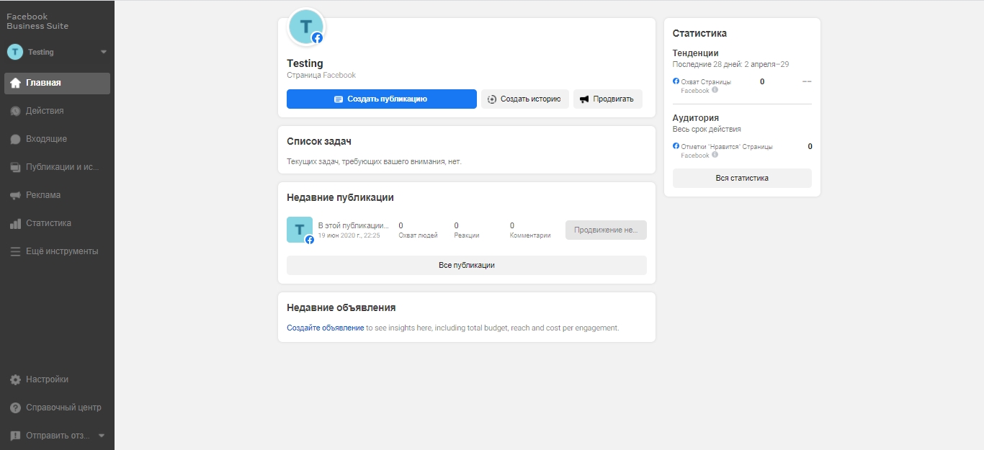The width and height of the screenshot is (984, 450).
Task: Open the recent publication thumbnail
Action: pos(300,230)
